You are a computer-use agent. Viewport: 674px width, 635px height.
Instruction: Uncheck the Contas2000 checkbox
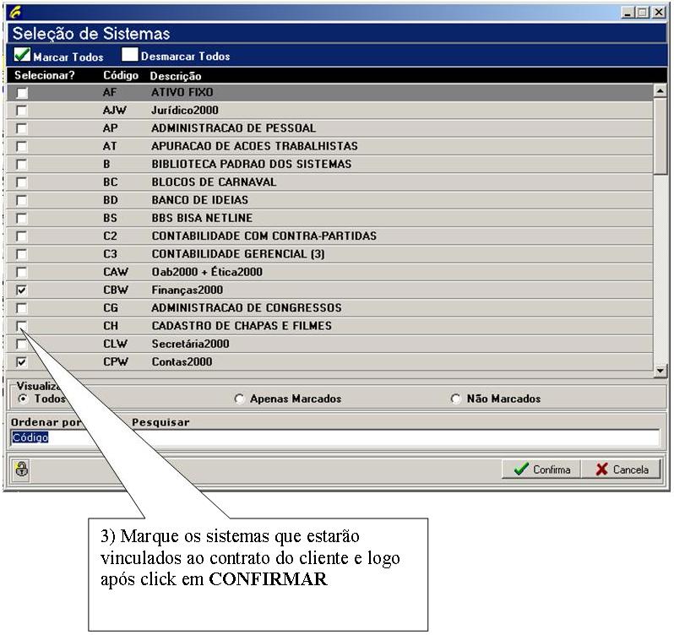[22, 362]
